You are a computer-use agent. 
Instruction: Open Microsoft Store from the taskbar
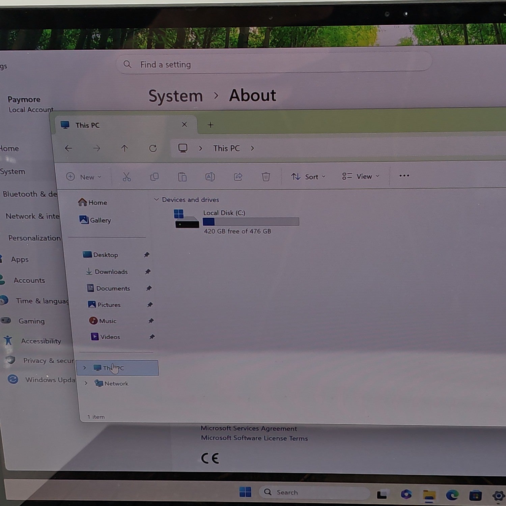click(x=475, y=496)
